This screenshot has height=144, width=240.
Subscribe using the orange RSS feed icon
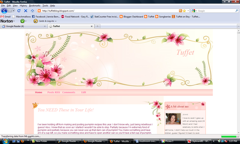(180, 11)
